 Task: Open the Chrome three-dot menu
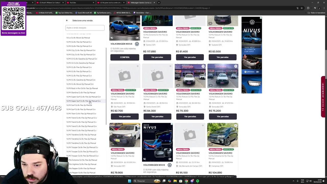324,8
